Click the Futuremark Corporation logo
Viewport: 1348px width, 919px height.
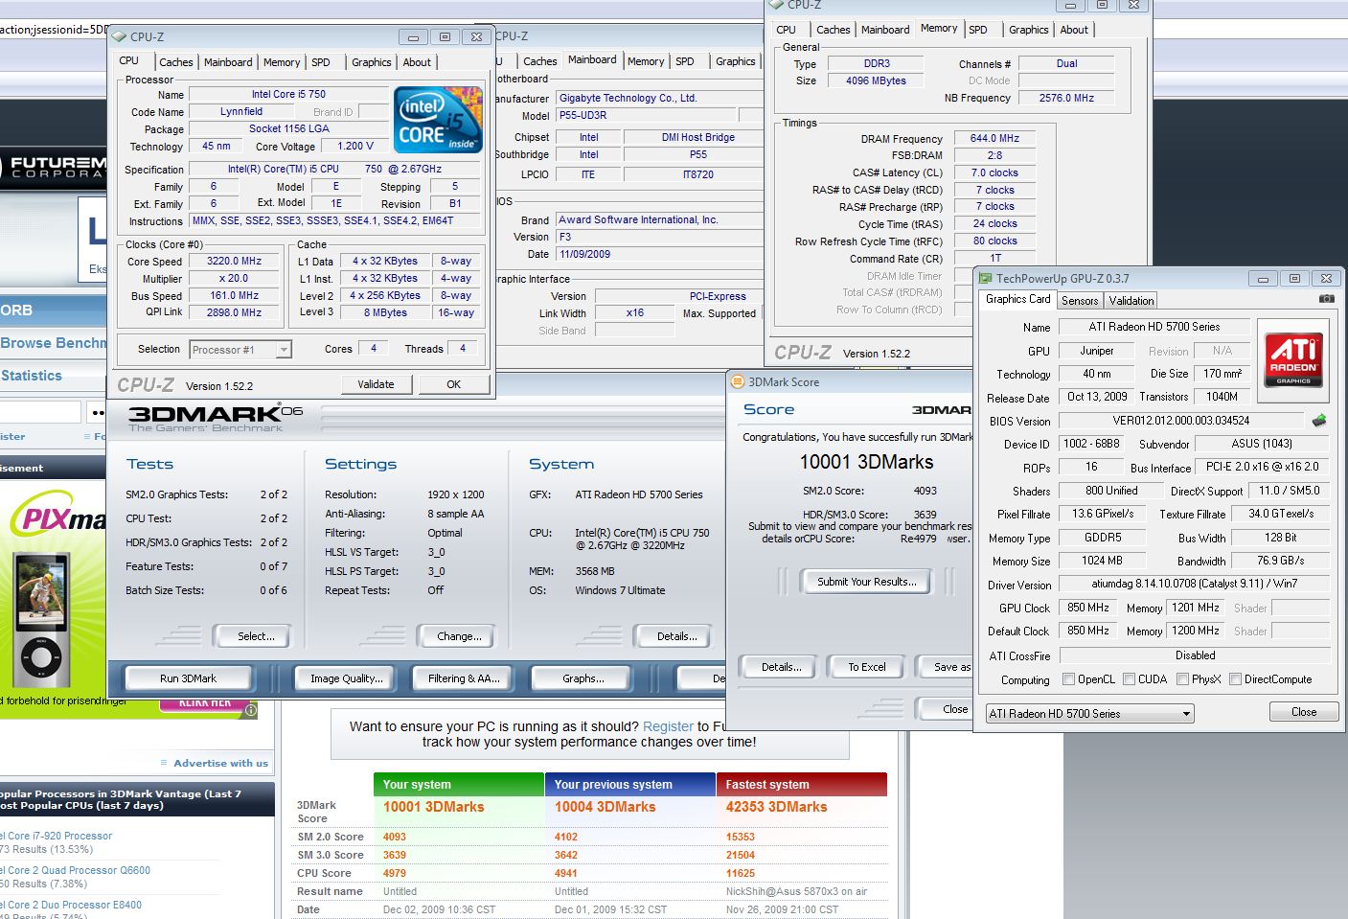click(x=53, y=168)
